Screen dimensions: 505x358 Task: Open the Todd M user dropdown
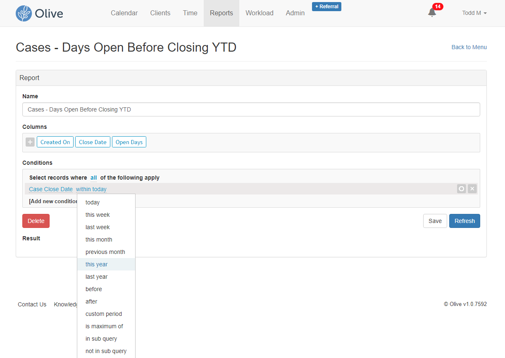tap(474, 13)
